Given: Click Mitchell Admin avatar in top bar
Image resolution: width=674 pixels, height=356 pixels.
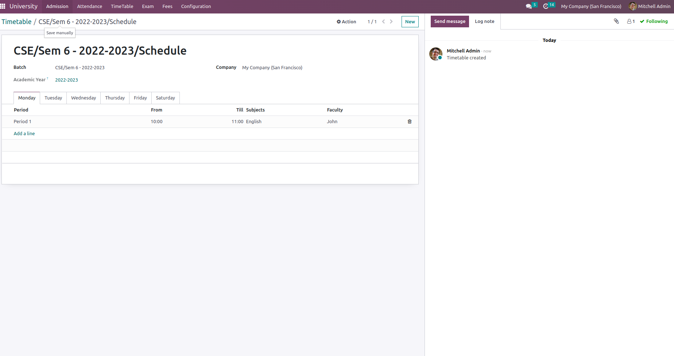Looking at the screenshot, I should click(633, 6).
